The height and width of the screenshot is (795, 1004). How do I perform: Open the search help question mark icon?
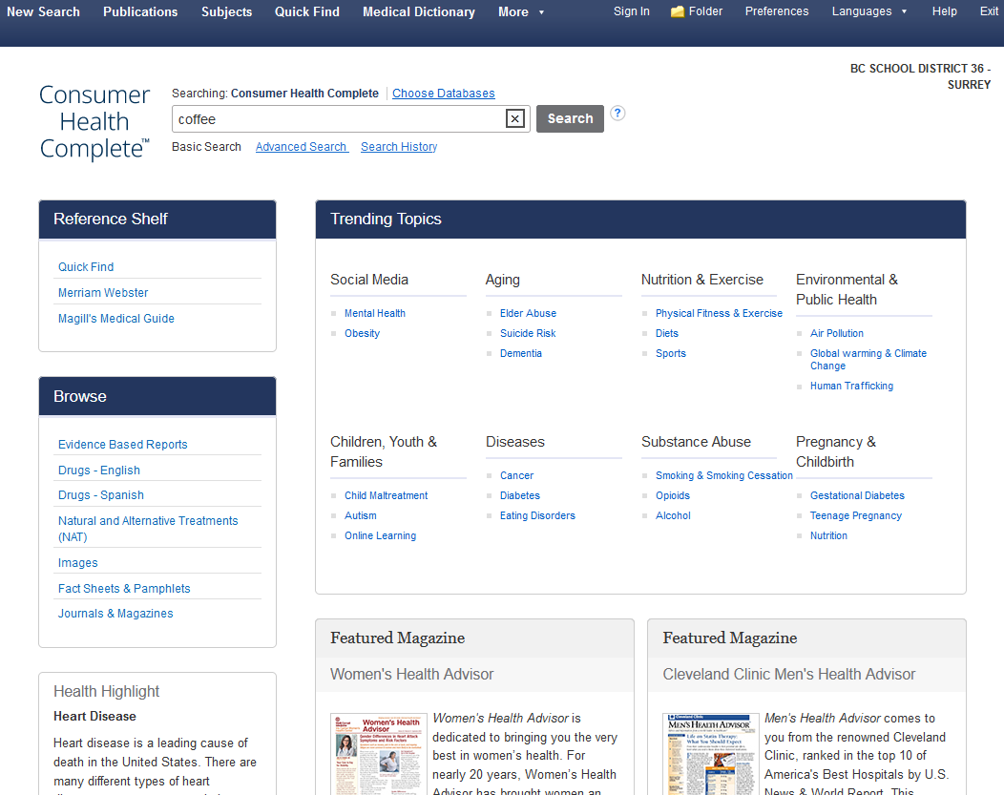point(617,114)
